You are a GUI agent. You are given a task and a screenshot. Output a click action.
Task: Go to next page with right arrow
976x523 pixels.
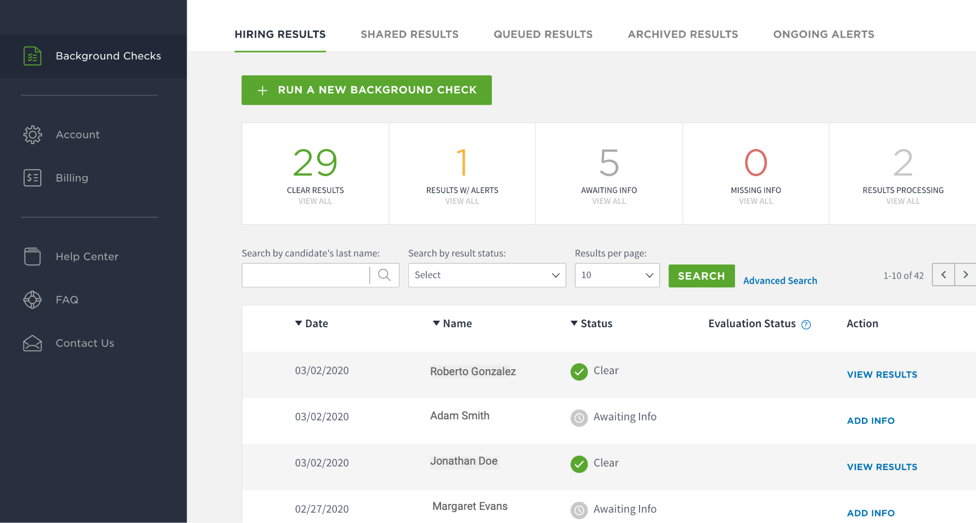966,275
